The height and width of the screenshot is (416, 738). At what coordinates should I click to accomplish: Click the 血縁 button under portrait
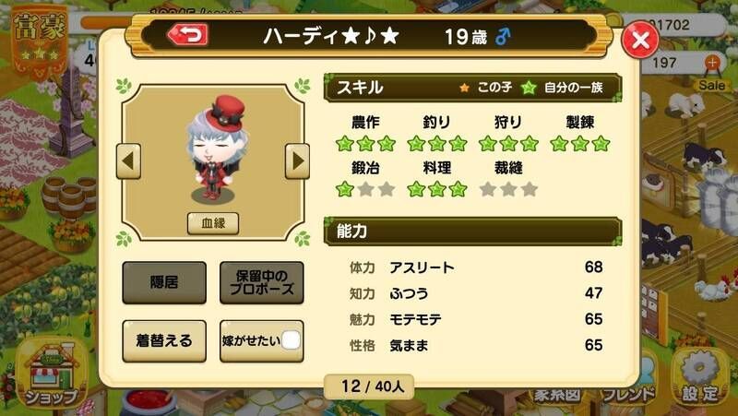[x=213, y=223]
